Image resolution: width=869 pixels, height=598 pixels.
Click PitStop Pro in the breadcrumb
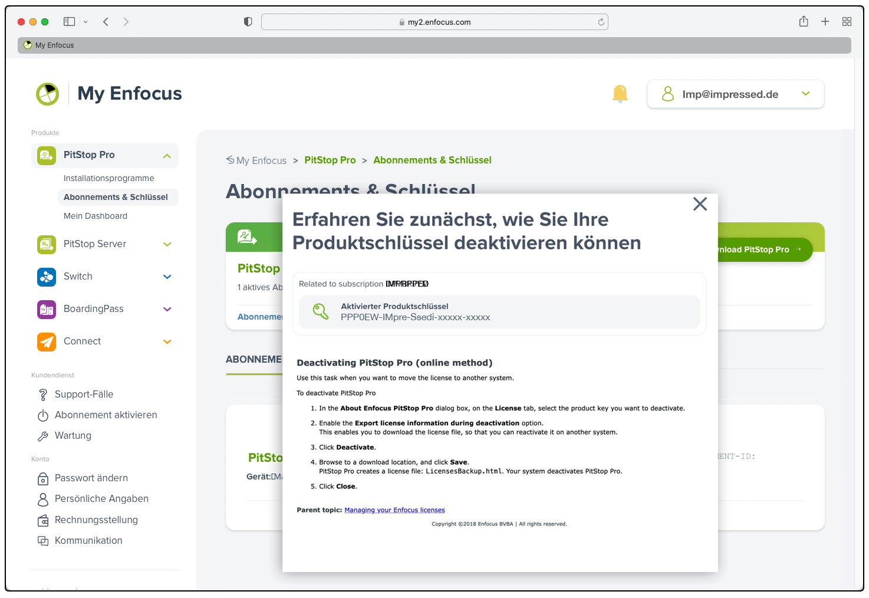330,160
